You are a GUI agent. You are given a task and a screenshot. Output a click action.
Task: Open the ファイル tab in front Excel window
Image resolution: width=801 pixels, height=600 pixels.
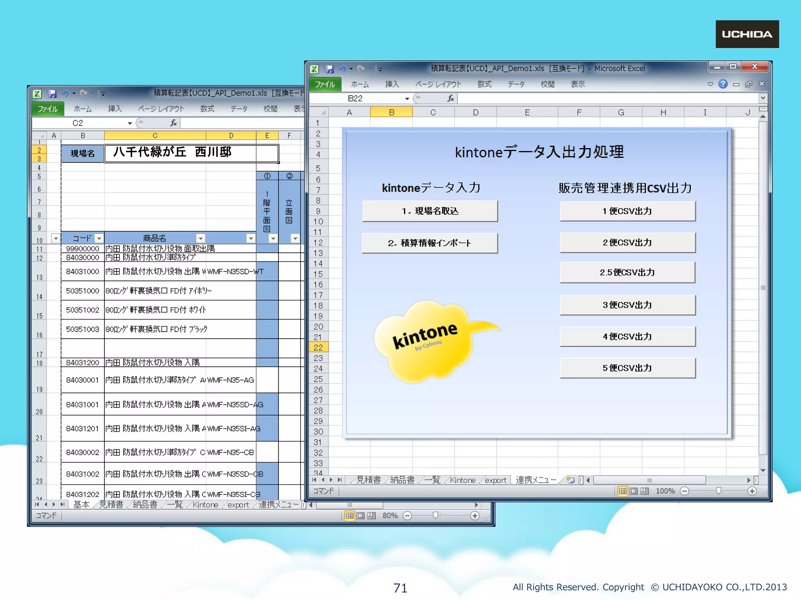pos(325,84)
